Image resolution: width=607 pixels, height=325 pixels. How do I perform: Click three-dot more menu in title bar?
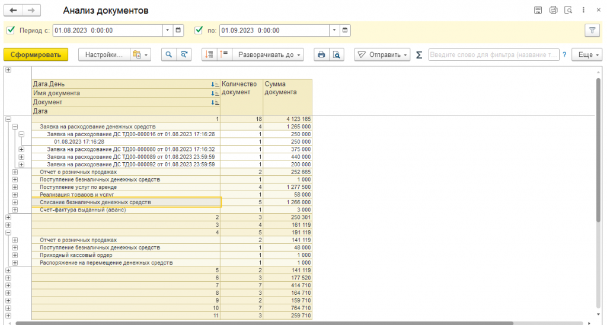[583, 10]
